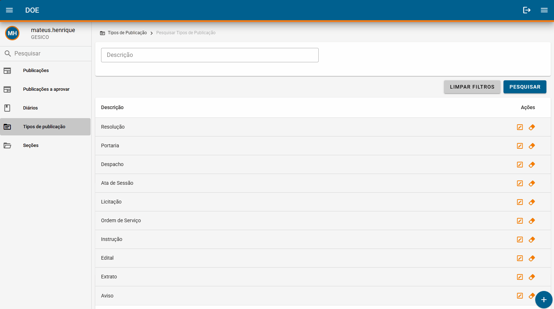
Task: Select the Aviso description text
Action: coord(107,296)
